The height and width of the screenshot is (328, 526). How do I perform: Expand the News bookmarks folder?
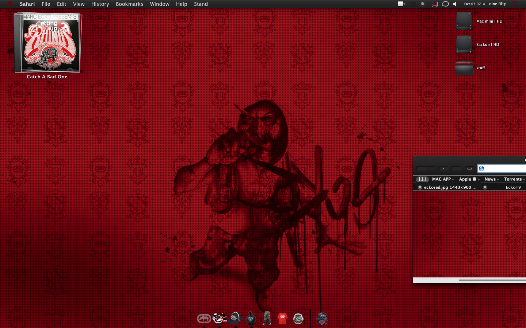coord(492,179)
